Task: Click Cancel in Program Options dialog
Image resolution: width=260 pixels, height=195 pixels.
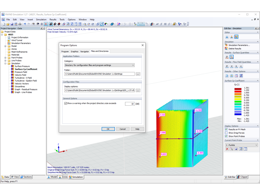Action: coord(123,129)
